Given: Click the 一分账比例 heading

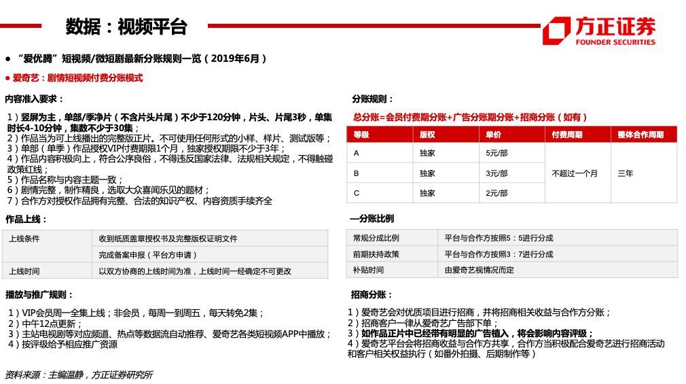Looking at the screenshot, I should 372,218.
